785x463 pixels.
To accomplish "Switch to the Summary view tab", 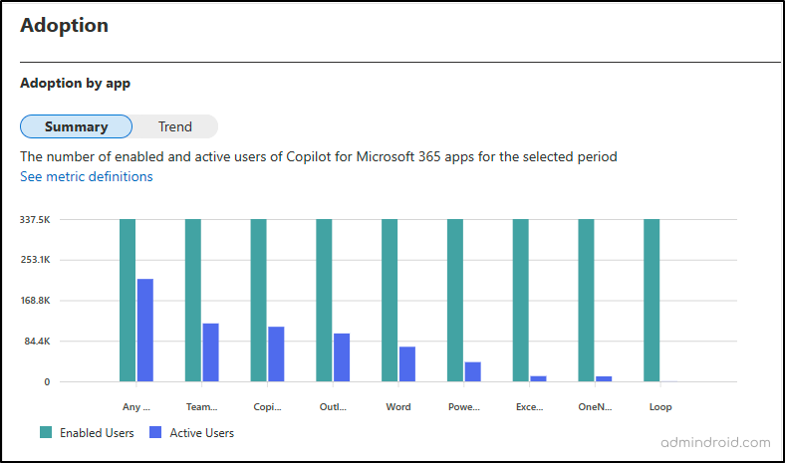I will click(x=76, y=126).
